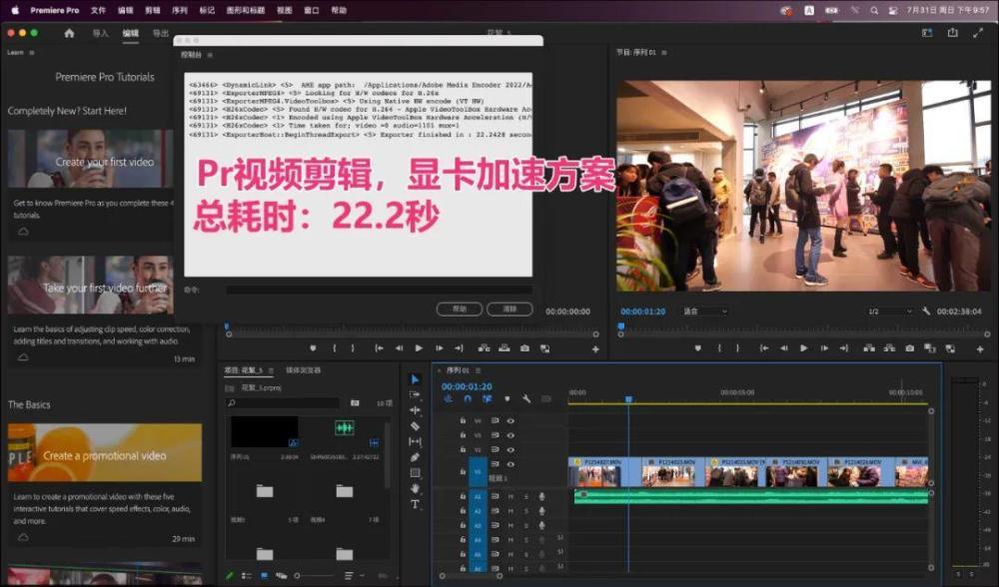
Task: Open the 适合 zoom level dropdown
Action: [704, 311]
